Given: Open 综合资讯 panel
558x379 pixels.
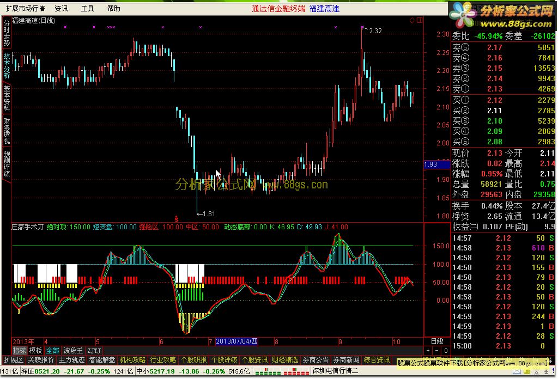Looking at the screenshot, I should click(377, 360).
